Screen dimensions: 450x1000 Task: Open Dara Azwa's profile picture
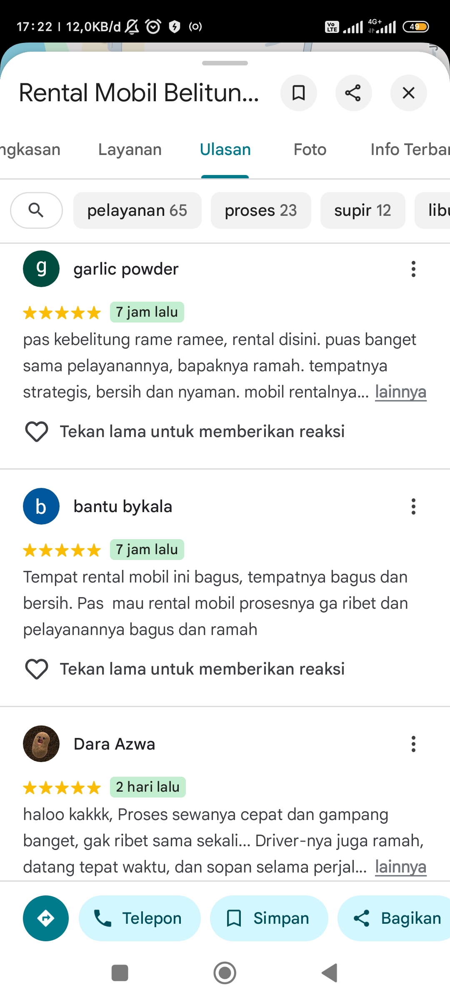point(41,744)
